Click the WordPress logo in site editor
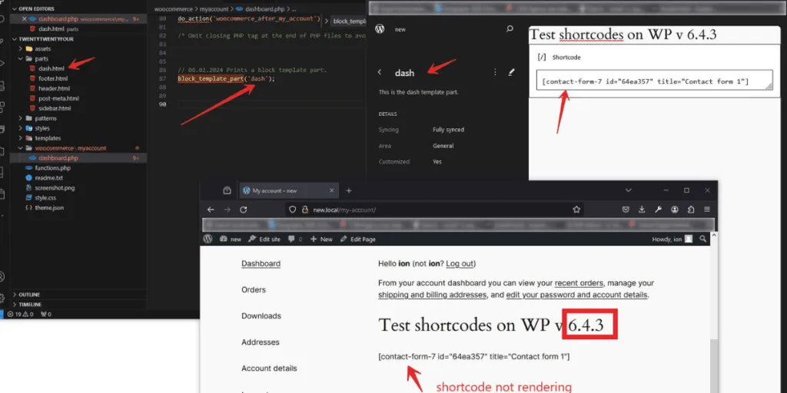Viewport: 787px width, 393px height. (x=380, y=29)
